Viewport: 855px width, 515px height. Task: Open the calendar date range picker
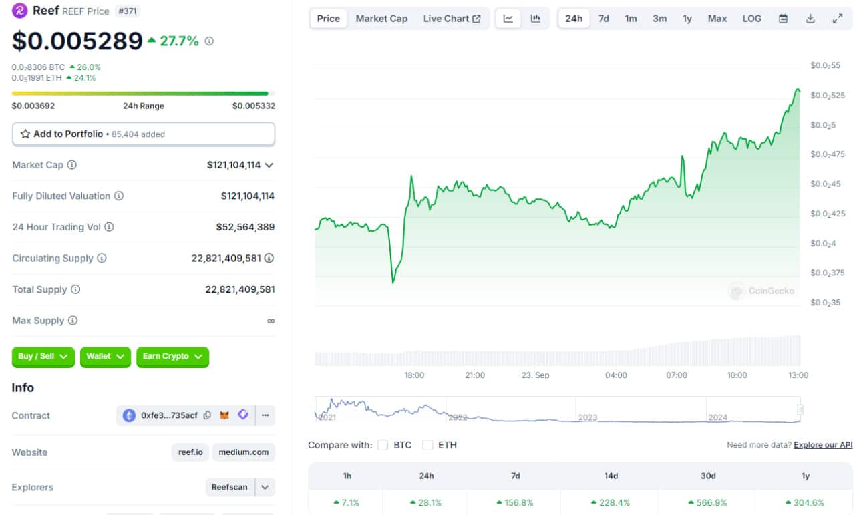783,19
